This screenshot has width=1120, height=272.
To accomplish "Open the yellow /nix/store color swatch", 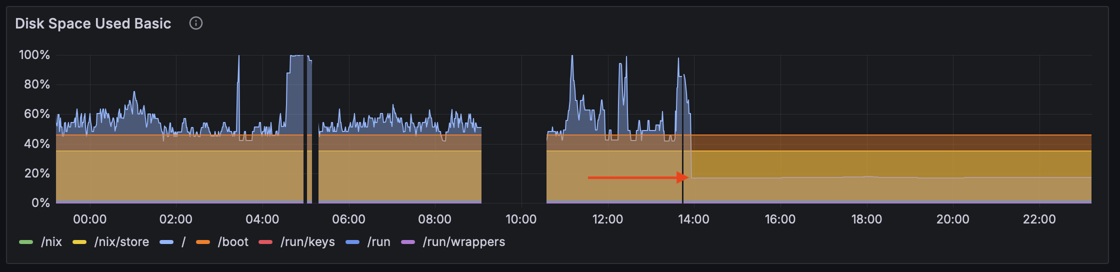I will (79, 242).
